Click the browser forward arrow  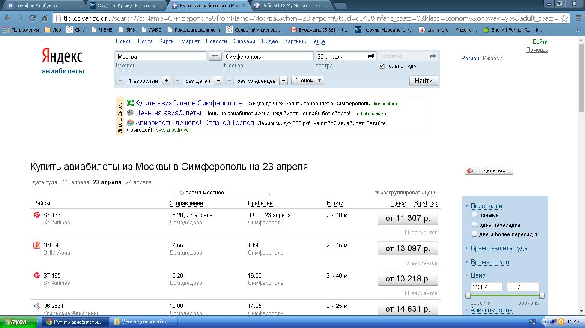pyautogui.click(x=20, y=18)
